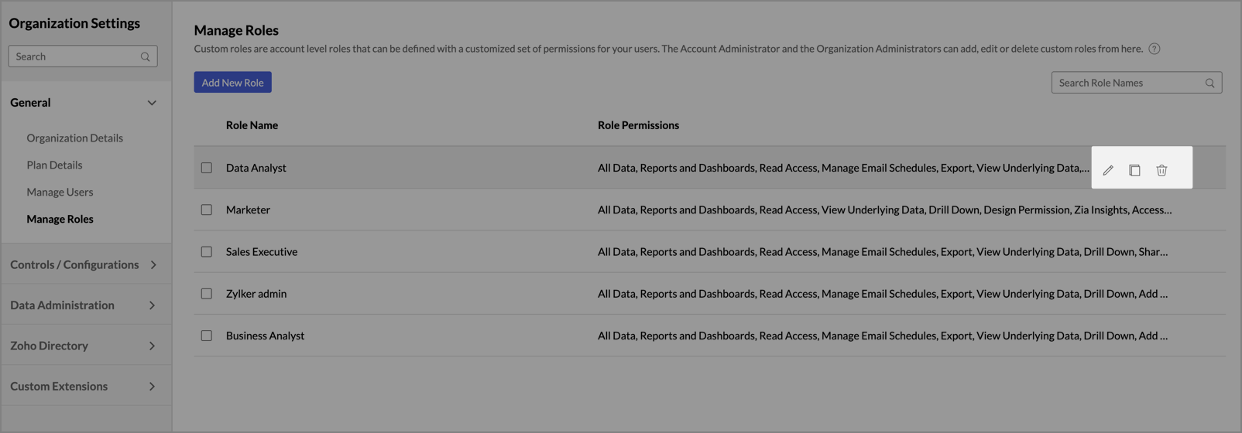Delete the Data Analyst role with trash icon
Screen dimensions: 1242x433
pyautogui.click(x=1161, y=170)
